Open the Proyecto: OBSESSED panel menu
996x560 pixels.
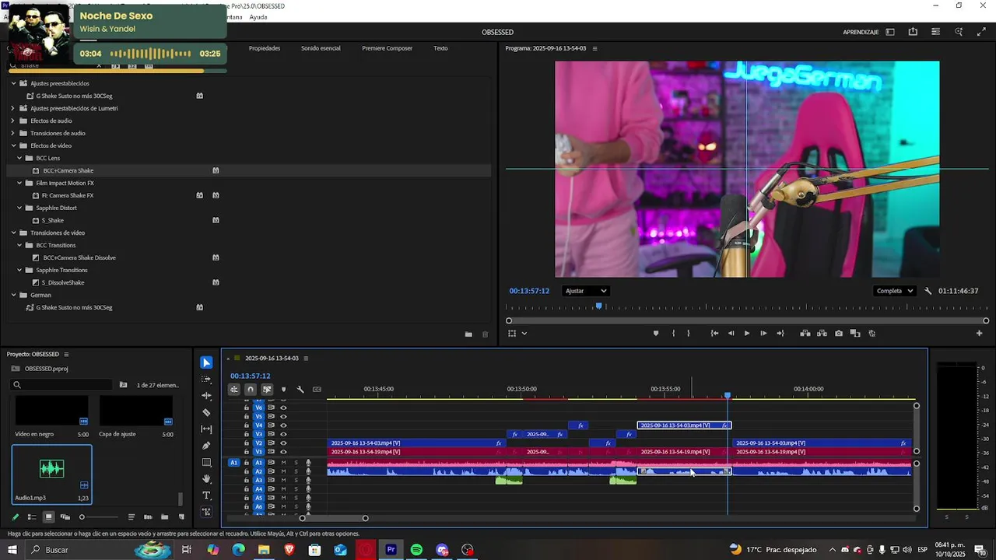pyautogui.click(x=66, y=354)
